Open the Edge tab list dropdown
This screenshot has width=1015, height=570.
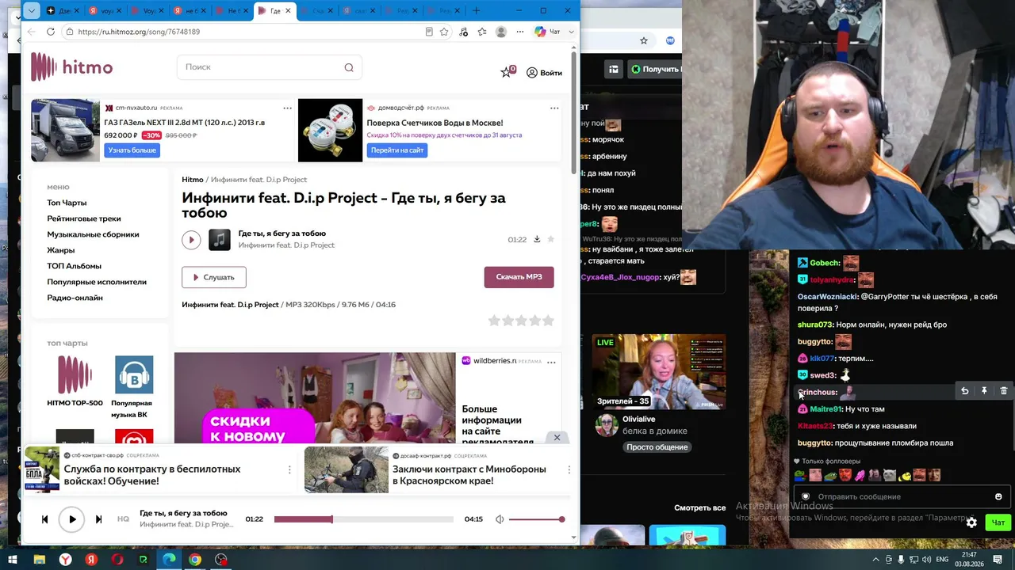[31, 10]
